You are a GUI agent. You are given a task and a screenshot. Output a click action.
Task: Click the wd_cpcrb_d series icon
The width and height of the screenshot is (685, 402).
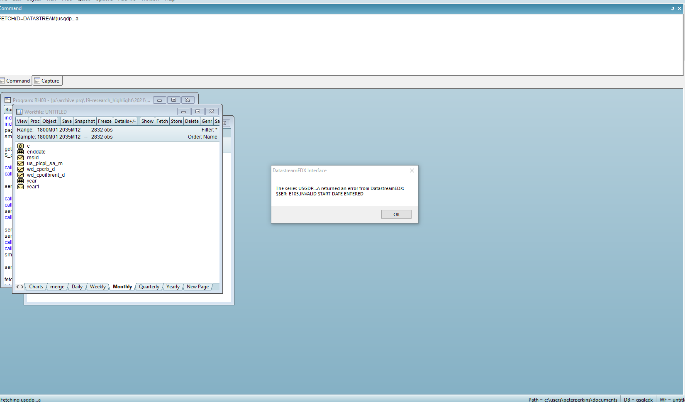point(20,169)
